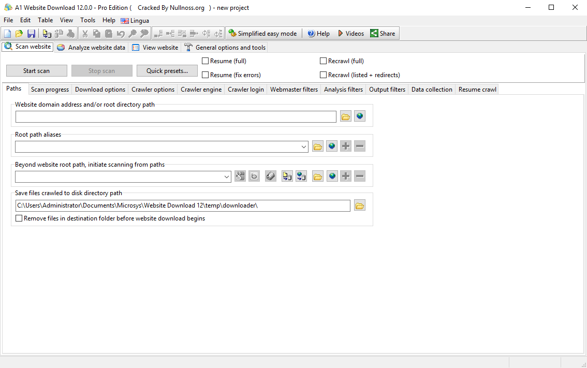
Task: Click the Paste clipboard toolbar icon
Action: [x=109, y=34]
